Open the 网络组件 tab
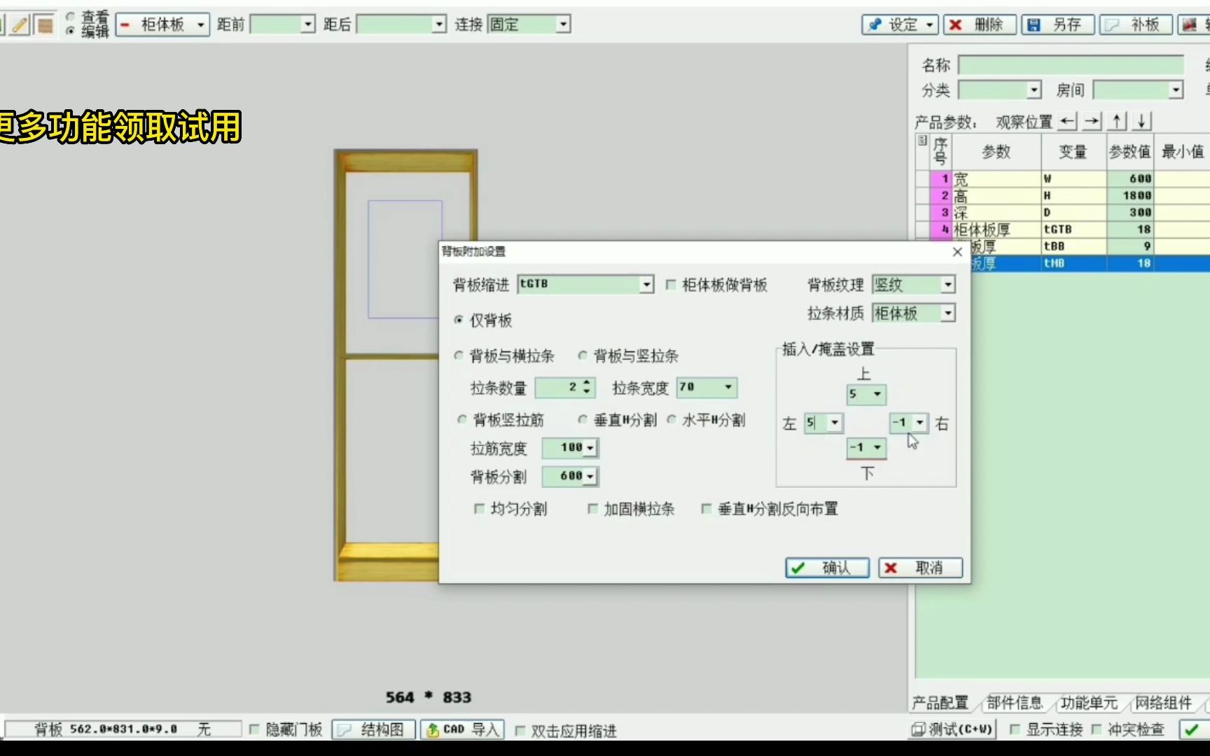This screenshot has width=1210, height=756. [1164, 703]
